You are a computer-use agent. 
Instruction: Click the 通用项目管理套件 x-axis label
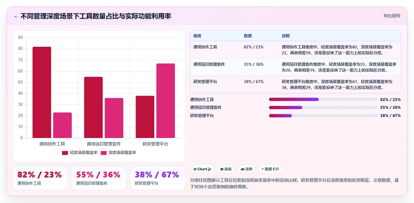104,144
